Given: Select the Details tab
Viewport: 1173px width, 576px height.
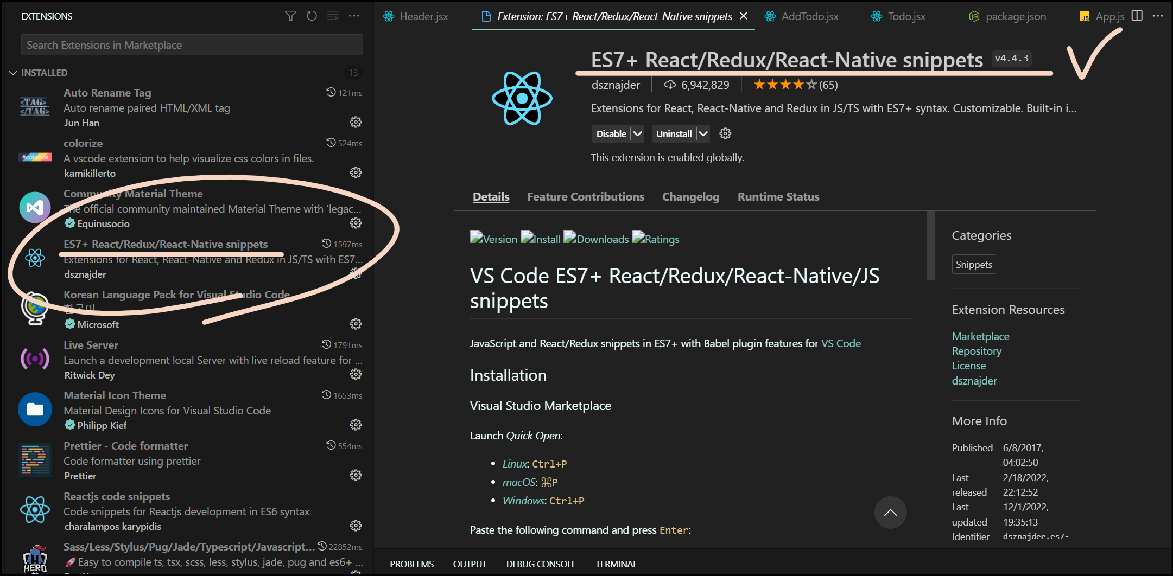Looking at the screenshot, I should tap(491, 196).
